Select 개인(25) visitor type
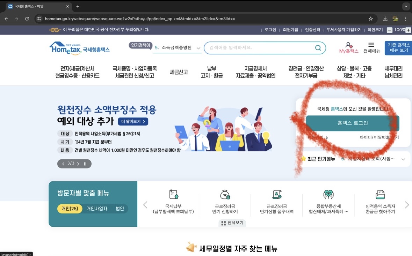Image resolution: width=412 pixels, height=256 pixels. click(x=70, y=209)
